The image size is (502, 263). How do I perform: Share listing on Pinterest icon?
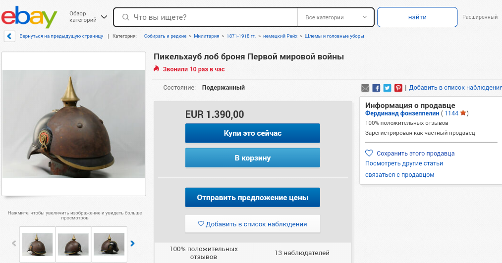click(x=398, y=88)
